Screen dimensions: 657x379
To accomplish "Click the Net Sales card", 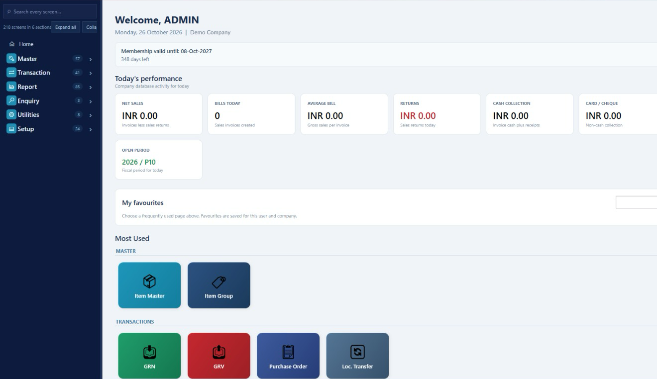I will 159,114.
